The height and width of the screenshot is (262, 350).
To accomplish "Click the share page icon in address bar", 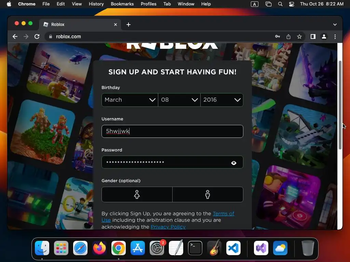I will coord(288,37).
